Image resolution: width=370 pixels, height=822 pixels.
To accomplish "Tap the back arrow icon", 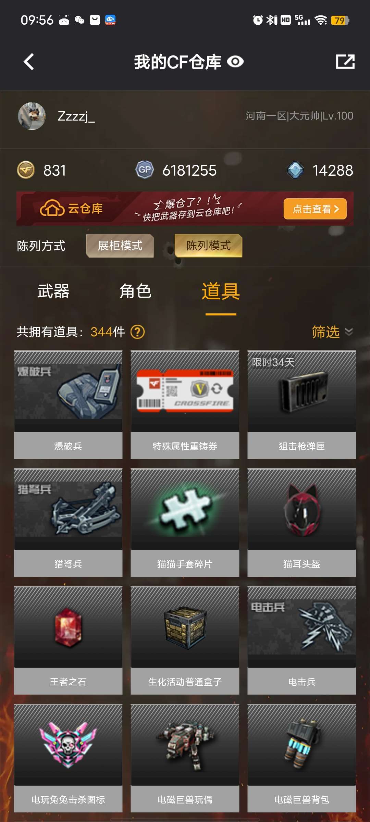I will click(29, 62).
